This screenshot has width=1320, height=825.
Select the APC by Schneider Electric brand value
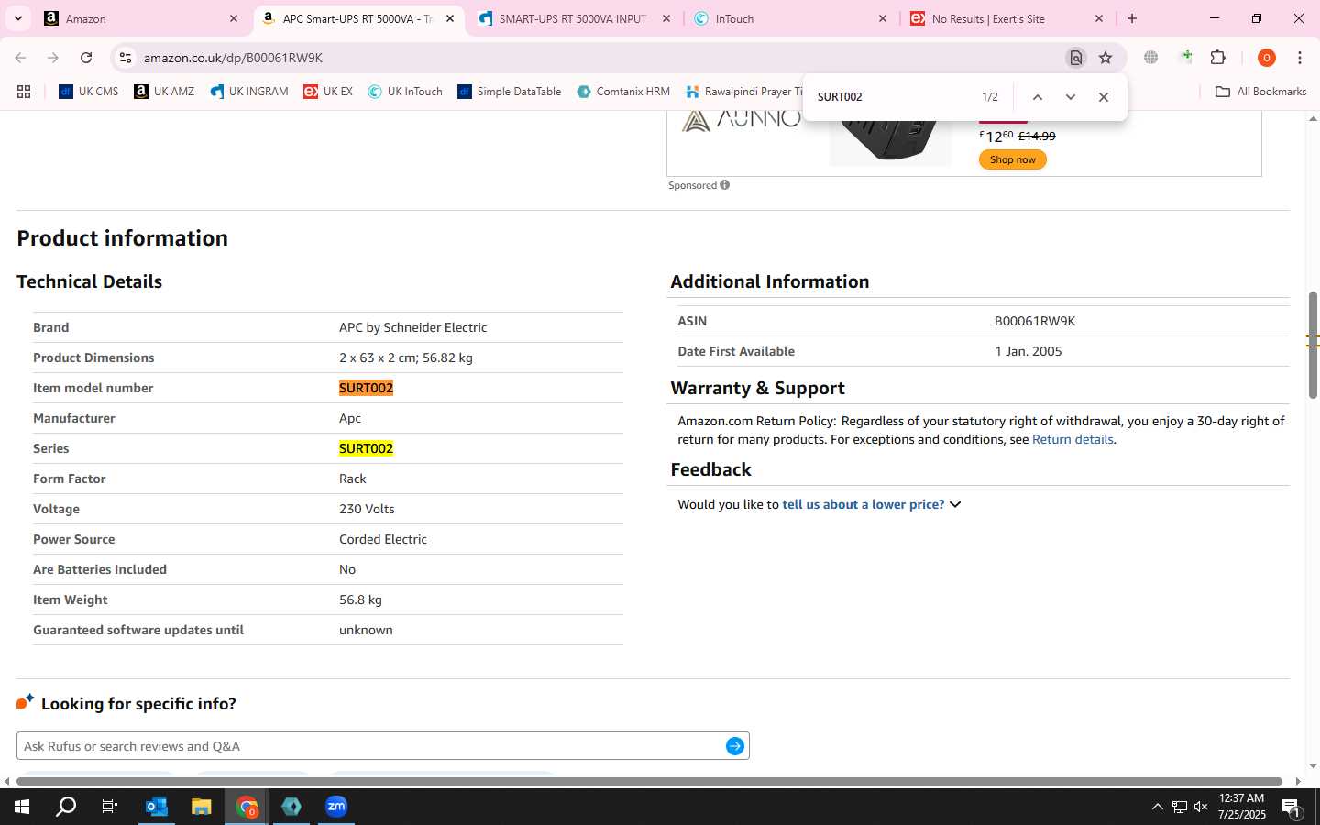pos(412,327)
